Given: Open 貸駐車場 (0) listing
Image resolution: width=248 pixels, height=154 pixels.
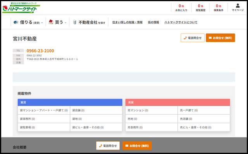Looking at the screenshot, I should 44,127.
